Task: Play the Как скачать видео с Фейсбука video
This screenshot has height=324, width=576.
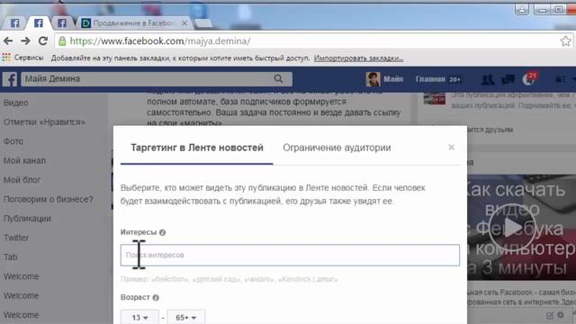Action: point(512,228)
